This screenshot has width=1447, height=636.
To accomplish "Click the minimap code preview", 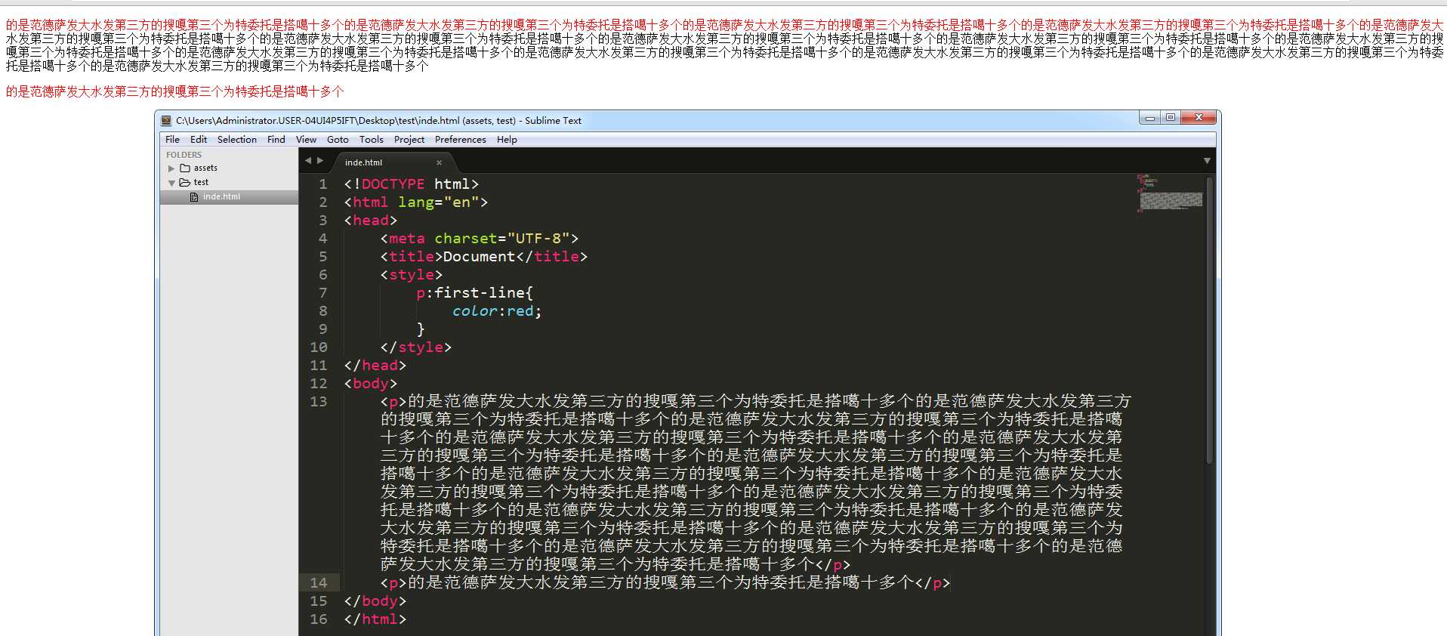I will [1170, 193].
